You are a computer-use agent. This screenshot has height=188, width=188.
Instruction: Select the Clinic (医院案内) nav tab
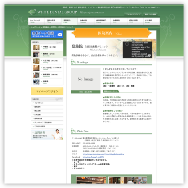(x=69, y=21)
